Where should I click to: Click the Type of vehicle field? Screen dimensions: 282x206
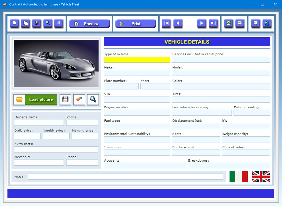pos(137,60)
